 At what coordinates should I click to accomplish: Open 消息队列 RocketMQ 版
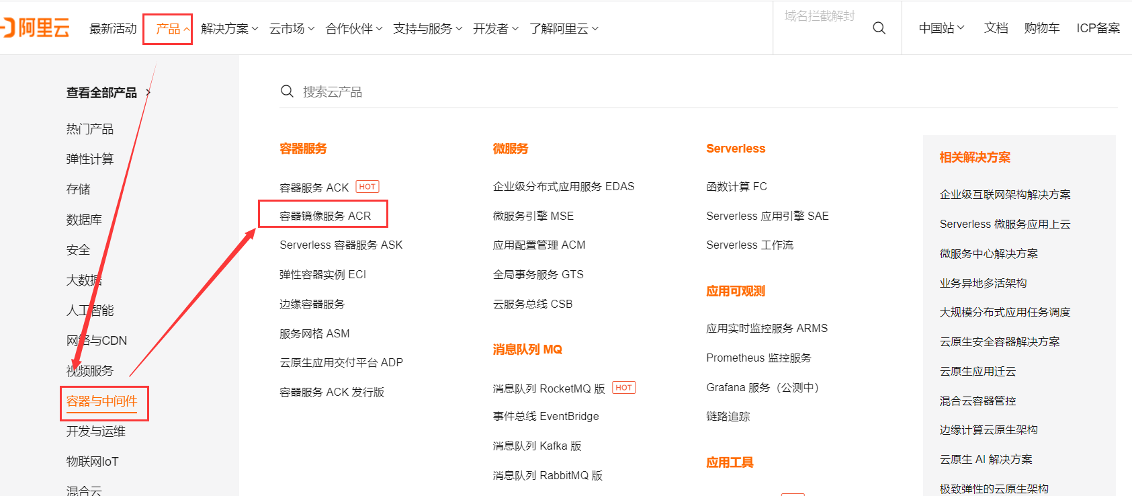(x=549, y=389)
